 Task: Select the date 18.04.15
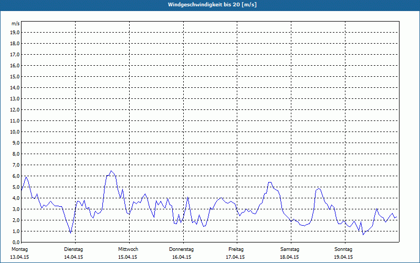(x=289, y=257)
